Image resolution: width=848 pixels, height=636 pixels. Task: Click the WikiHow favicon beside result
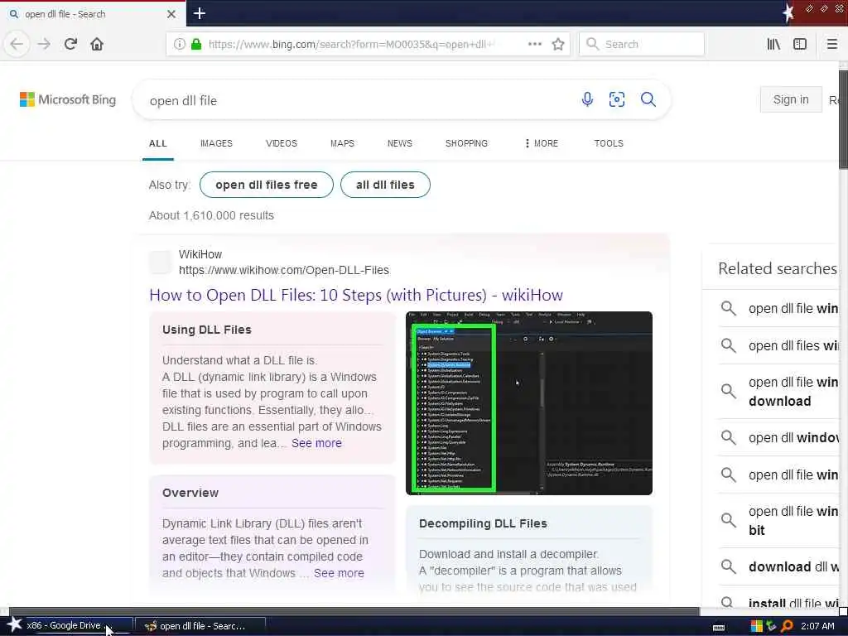click(160, 263)
